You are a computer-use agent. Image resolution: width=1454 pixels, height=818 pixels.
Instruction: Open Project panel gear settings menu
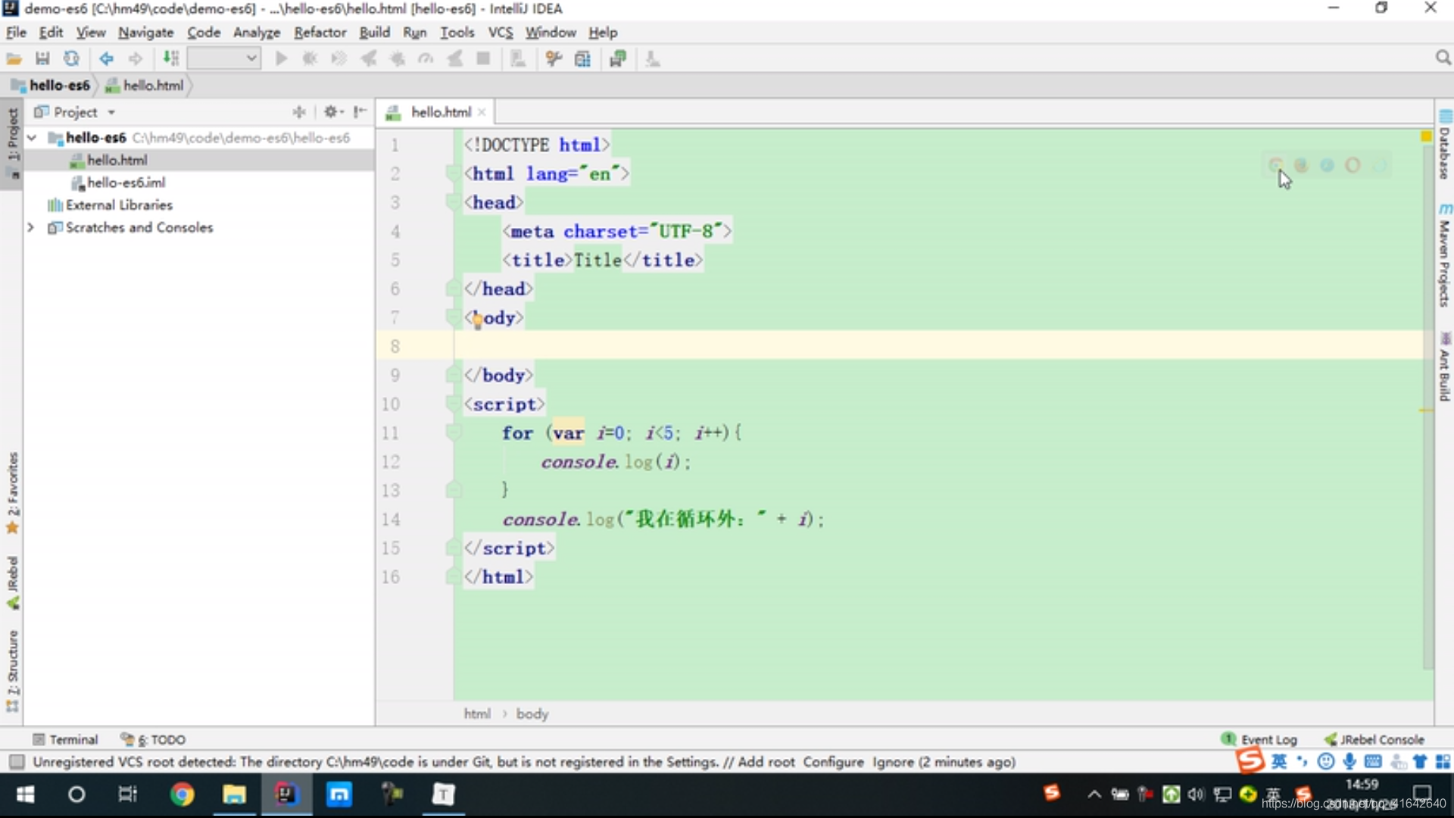point(333,112)
